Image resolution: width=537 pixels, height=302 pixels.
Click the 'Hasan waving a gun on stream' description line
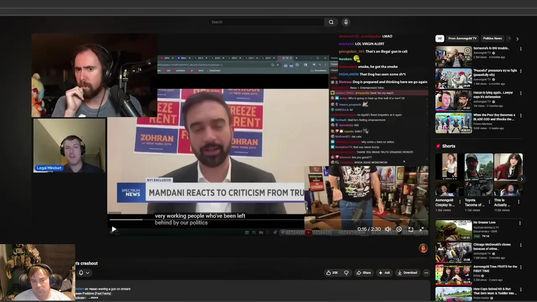click(107, 289)
